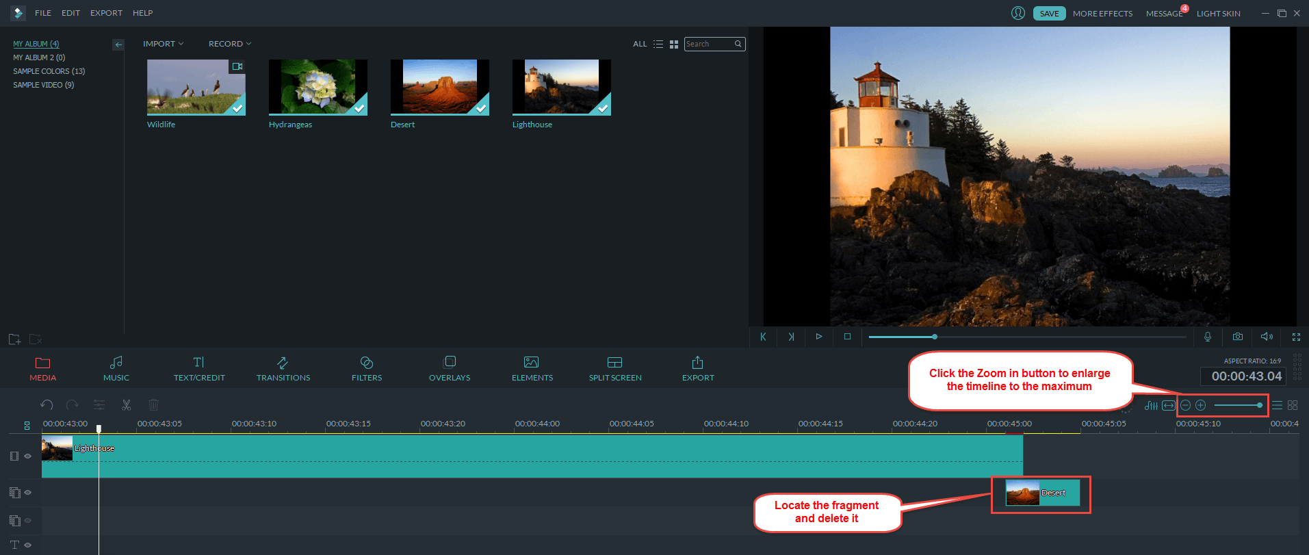Viewport: 1309px width, 555px height.
Task: Switch to the Filters tab
Action: (x=367, y=369)
